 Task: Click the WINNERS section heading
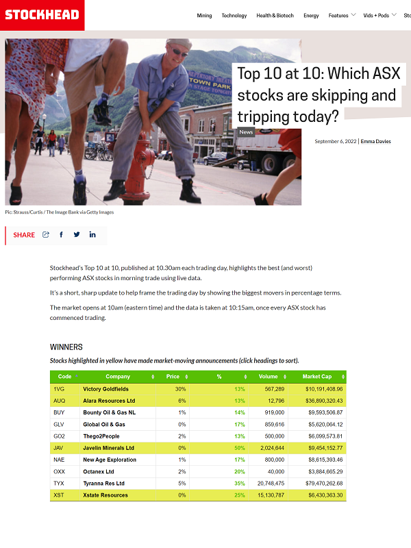[66, 347]
